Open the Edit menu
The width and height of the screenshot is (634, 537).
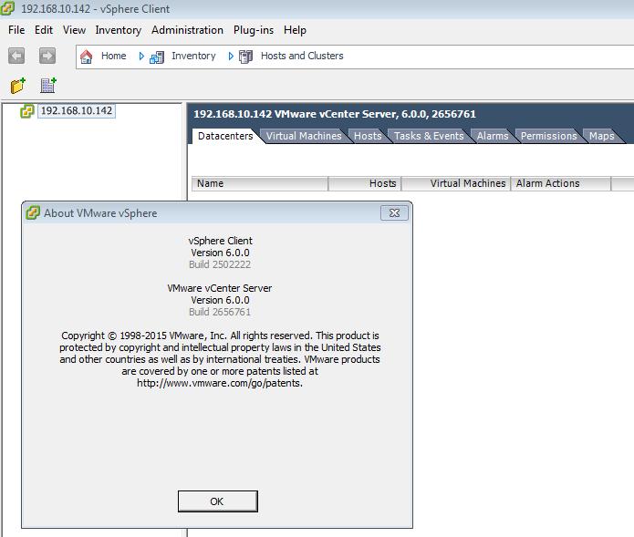point(44,30)
